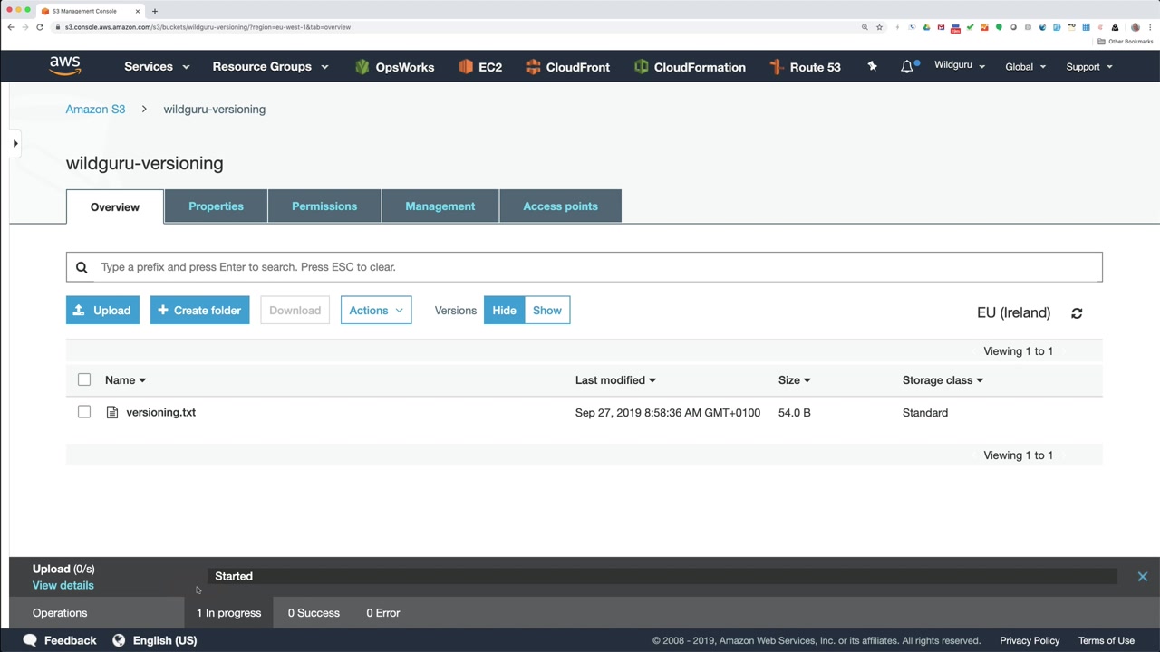Screen dimensions: 1160x652
Task: Open the Chrome three-dot menu
Action: pyautogui.click(x=1149, y=27)
